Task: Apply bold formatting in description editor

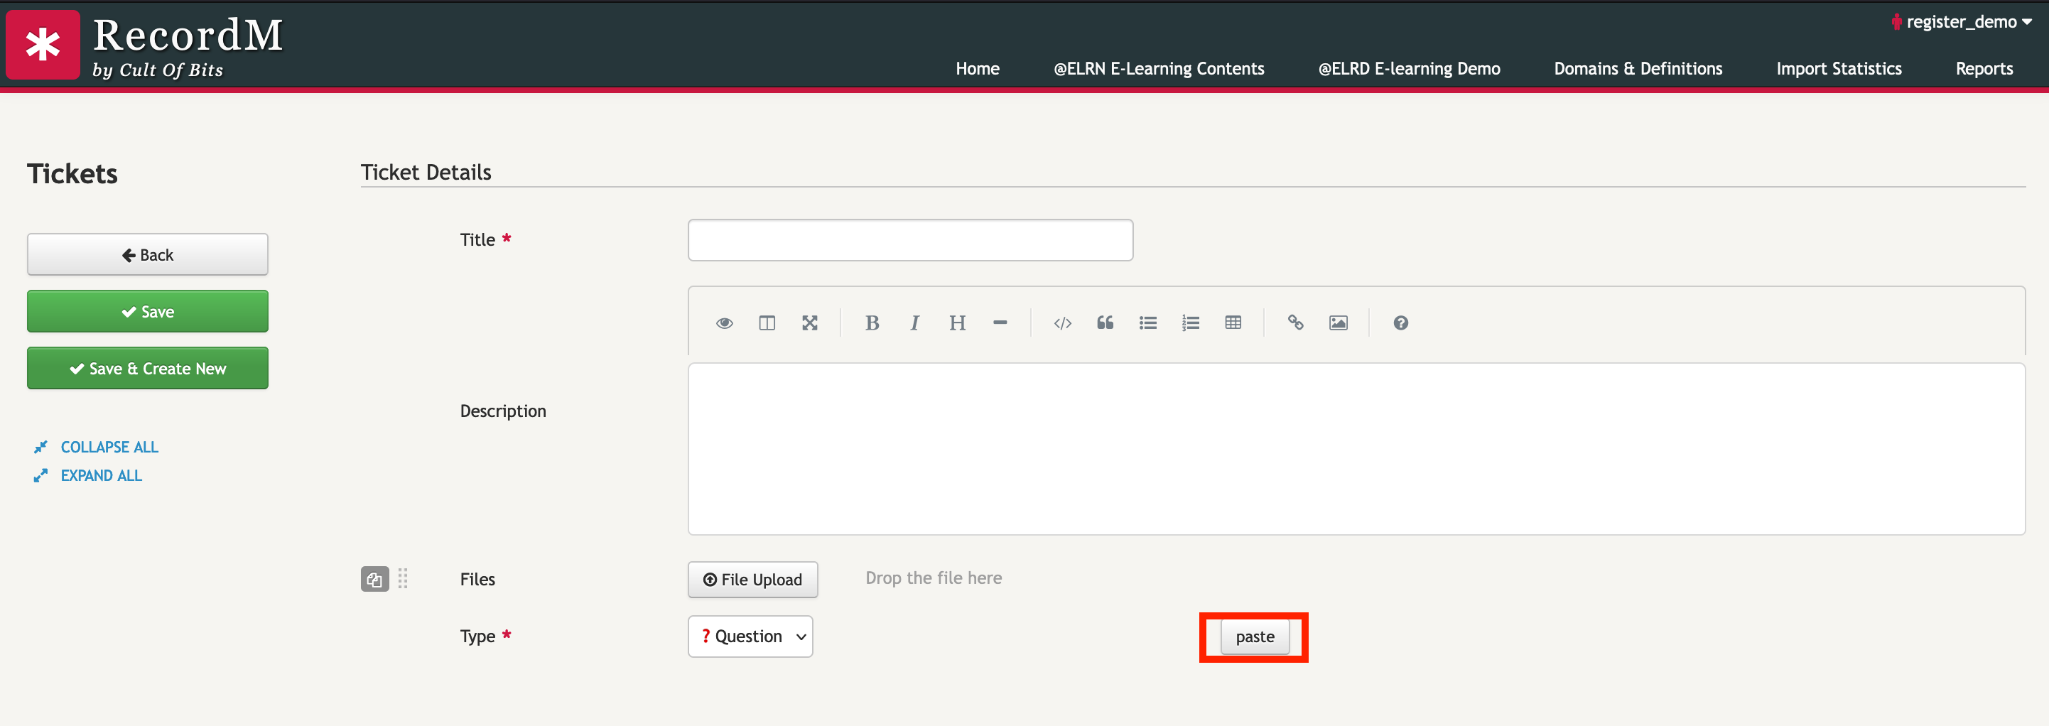Action: (x=872, y=323)
